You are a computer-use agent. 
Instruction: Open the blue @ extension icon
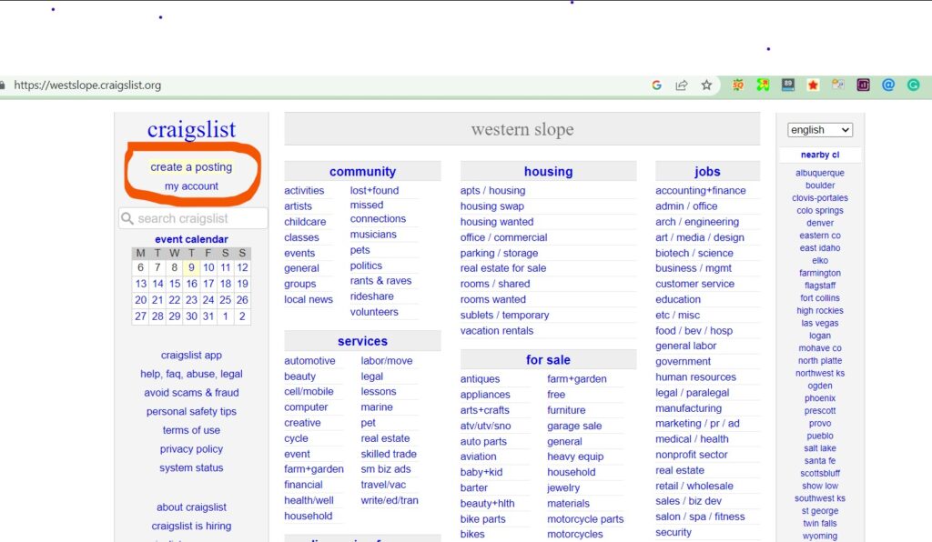(x=888, y=85)
